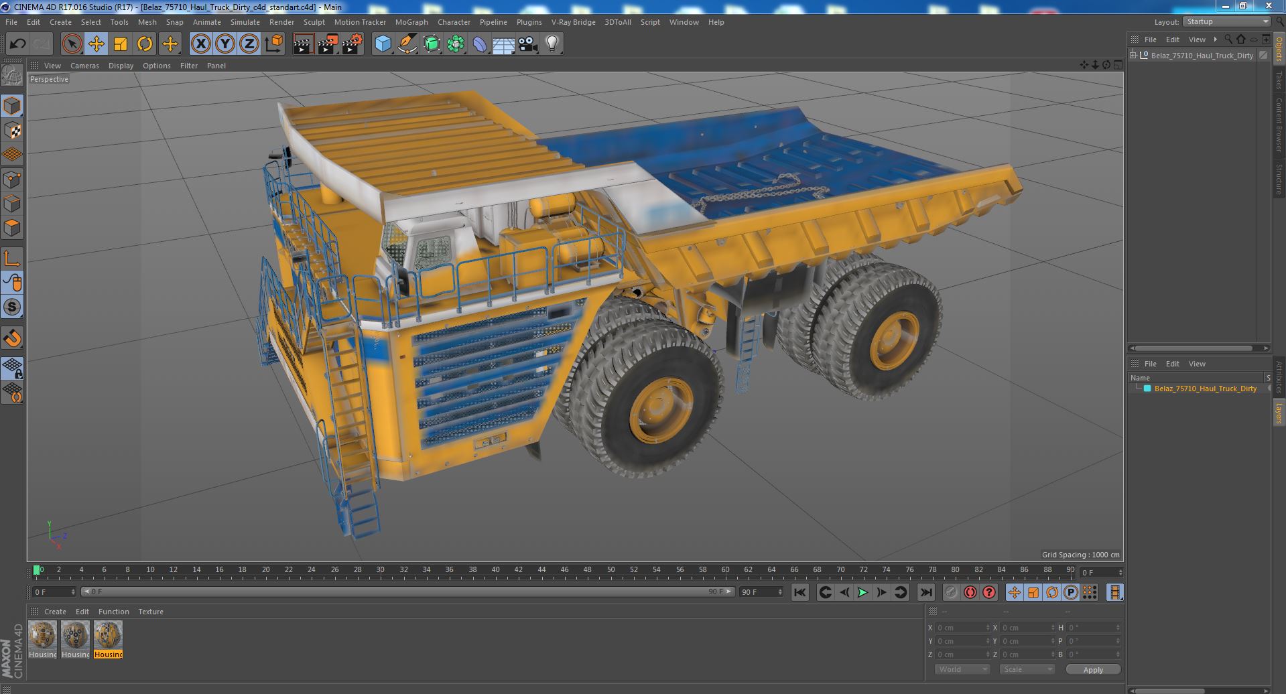Switch to Texture mode

coord(12,131)
